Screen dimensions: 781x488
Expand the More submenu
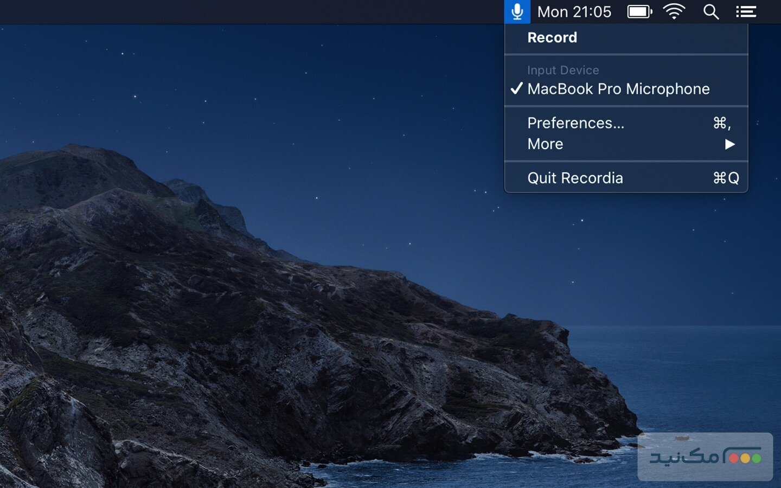[x=545, y=144]
